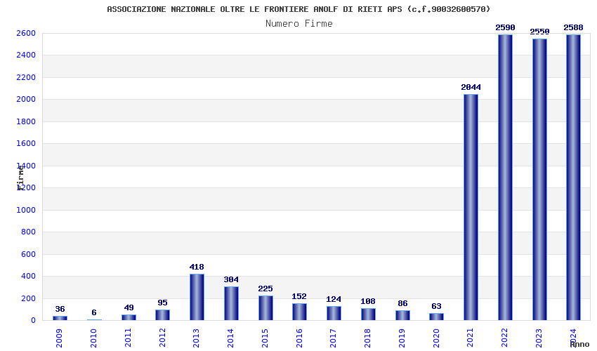Click the value label 304
This screenshot has width=597, height=351.
point(231,279)
